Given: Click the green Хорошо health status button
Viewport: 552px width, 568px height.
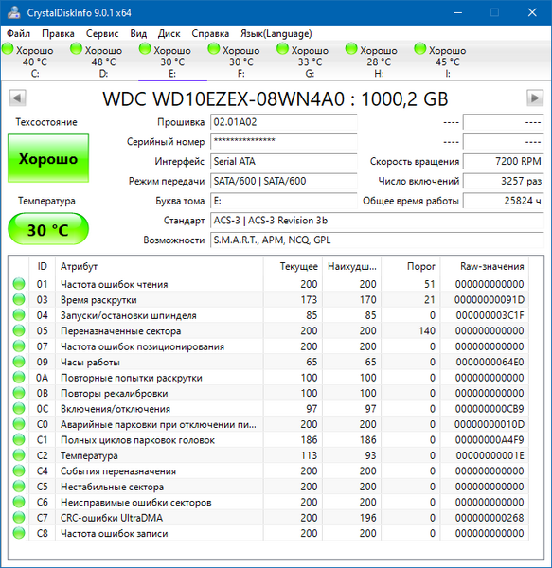Looking at the screenshot, I should (48, 158).
